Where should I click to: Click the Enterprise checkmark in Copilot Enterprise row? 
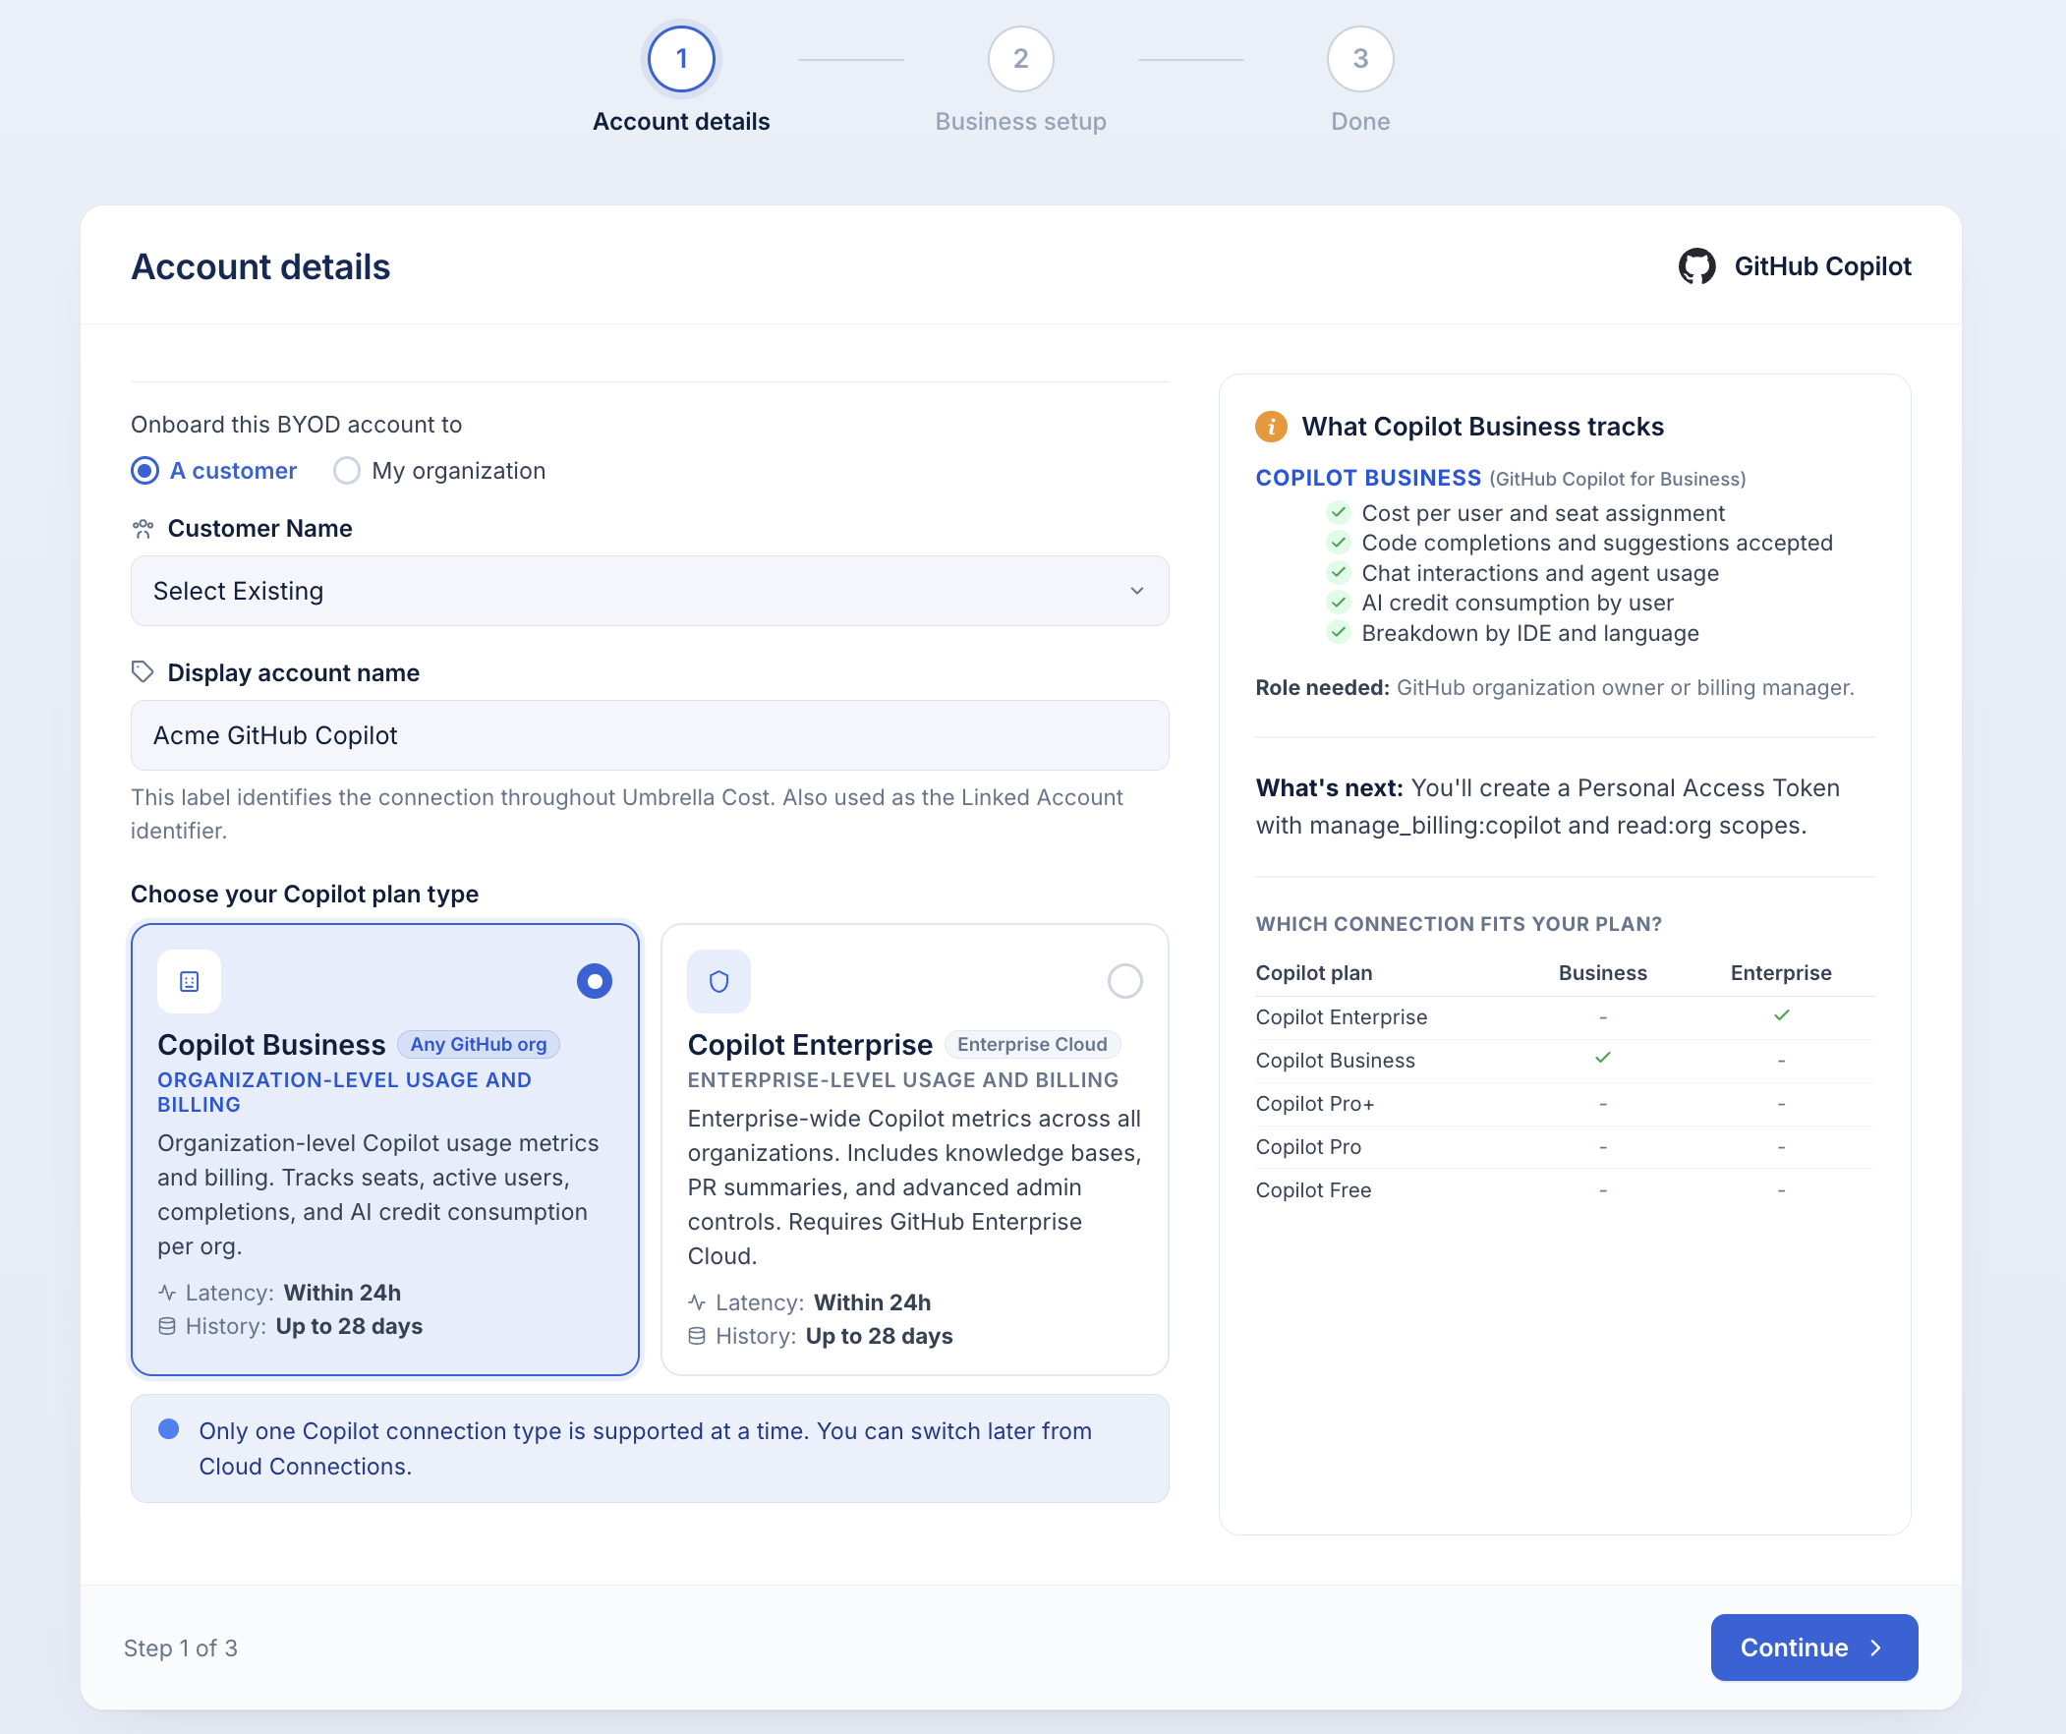click(x=1782, y=1014)
